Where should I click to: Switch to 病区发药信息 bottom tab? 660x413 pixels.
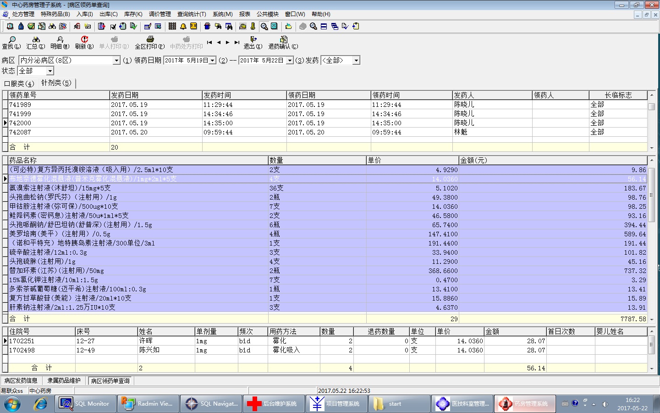pos(21,381)
